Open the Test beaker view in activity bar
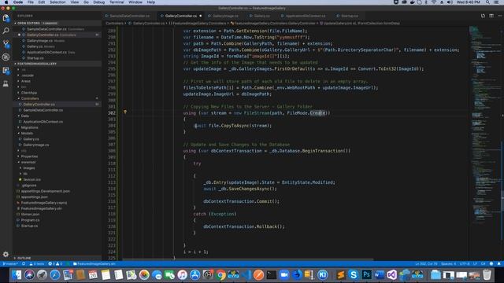The height and width of the screenshot is (283, 504). coord(6,83)
